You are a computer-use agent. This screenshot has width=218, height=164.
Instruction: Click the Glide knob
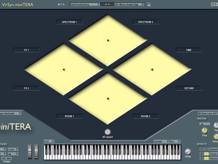pos(188,152)
